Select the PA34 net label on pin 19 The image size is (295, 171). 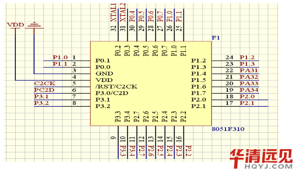[249, 90]
